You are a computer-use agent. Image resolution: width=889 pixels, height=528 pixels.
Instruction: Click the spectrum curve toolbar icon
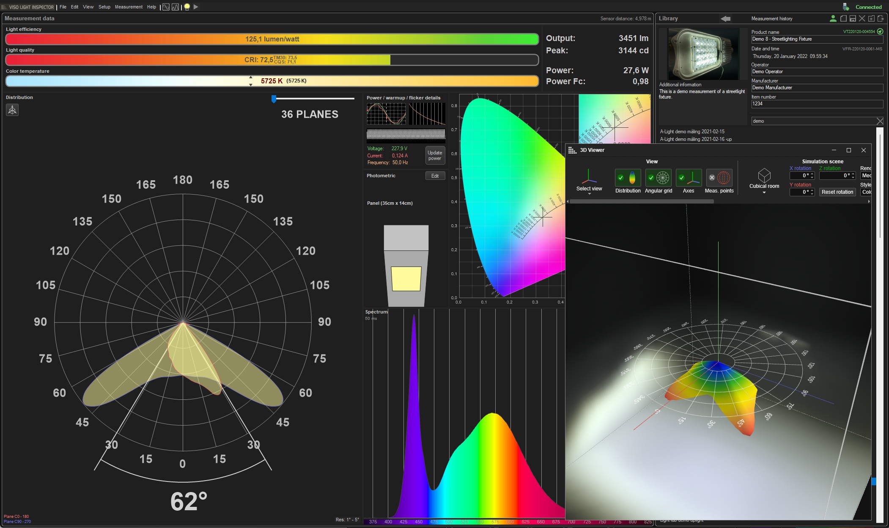(x=176, y=7)
